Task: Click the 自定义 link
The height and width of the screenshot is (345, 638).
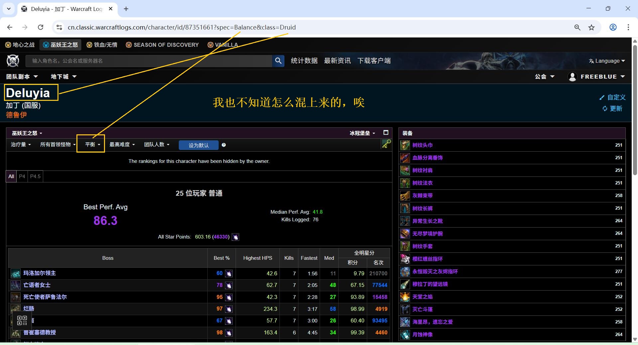Action: pos(612,97)
